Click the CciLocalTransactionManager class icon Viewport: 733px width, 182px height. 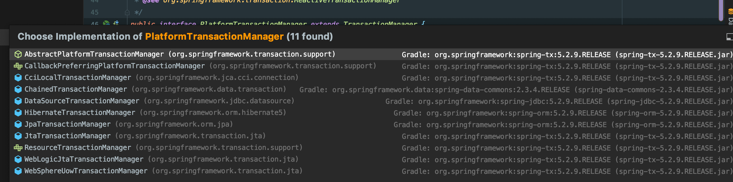click(x=18, y=78)
